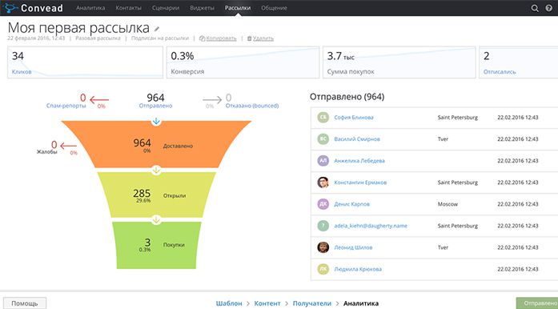Click the Convead logo
558x309 pixels.
tap(34, 8)
